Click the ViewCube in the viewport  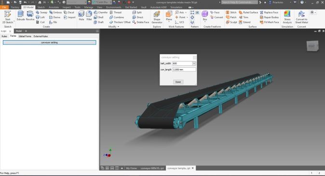pos(312,46)
